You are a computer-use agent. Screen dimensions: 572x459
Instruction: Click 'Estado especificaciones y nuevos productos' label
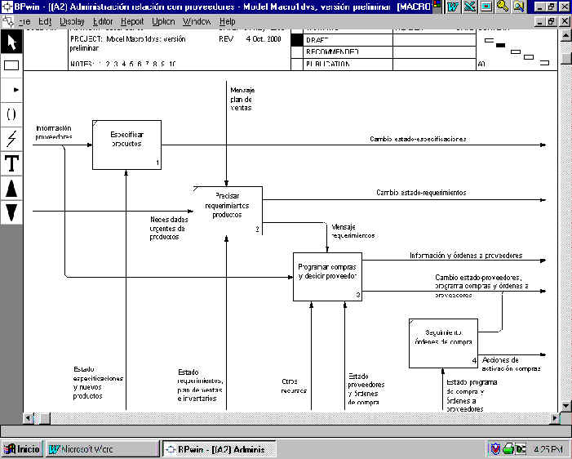[98, 383]
